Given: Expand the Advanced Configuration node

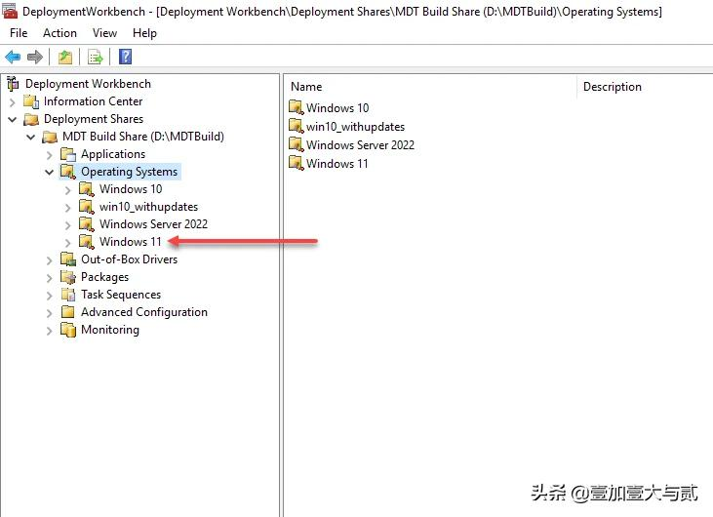Looking at the screenshot, I should pyautogui.click(x=49, y=314).
